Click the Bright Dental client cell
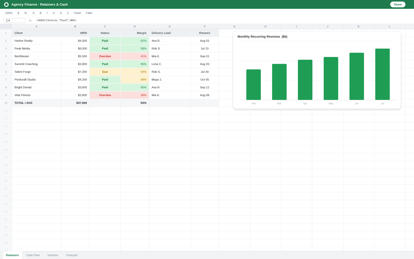Image resolution: width=414 pixels, height=259 pixels. [x=36, y=87]
